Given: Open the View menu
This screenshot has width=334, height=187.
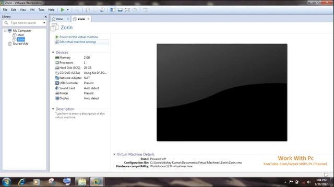Looking at the screenshot, I should tap(23, 10).
